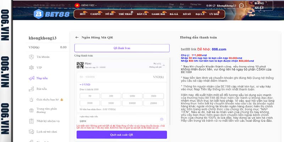
Task: Select the 3000 preset amount
Action: click(90, 103)
